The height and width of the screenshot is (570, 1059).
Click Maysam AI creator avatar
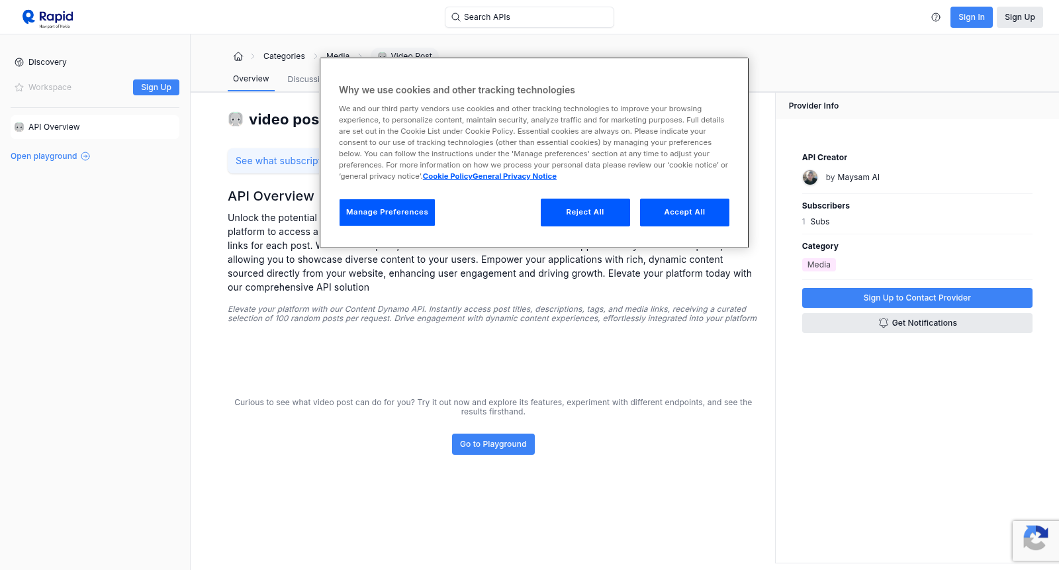810,177
